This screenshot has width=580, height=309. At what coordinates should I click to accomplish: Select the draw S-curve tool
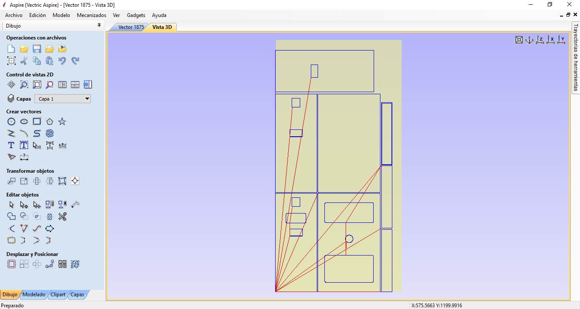click(37, 134)
